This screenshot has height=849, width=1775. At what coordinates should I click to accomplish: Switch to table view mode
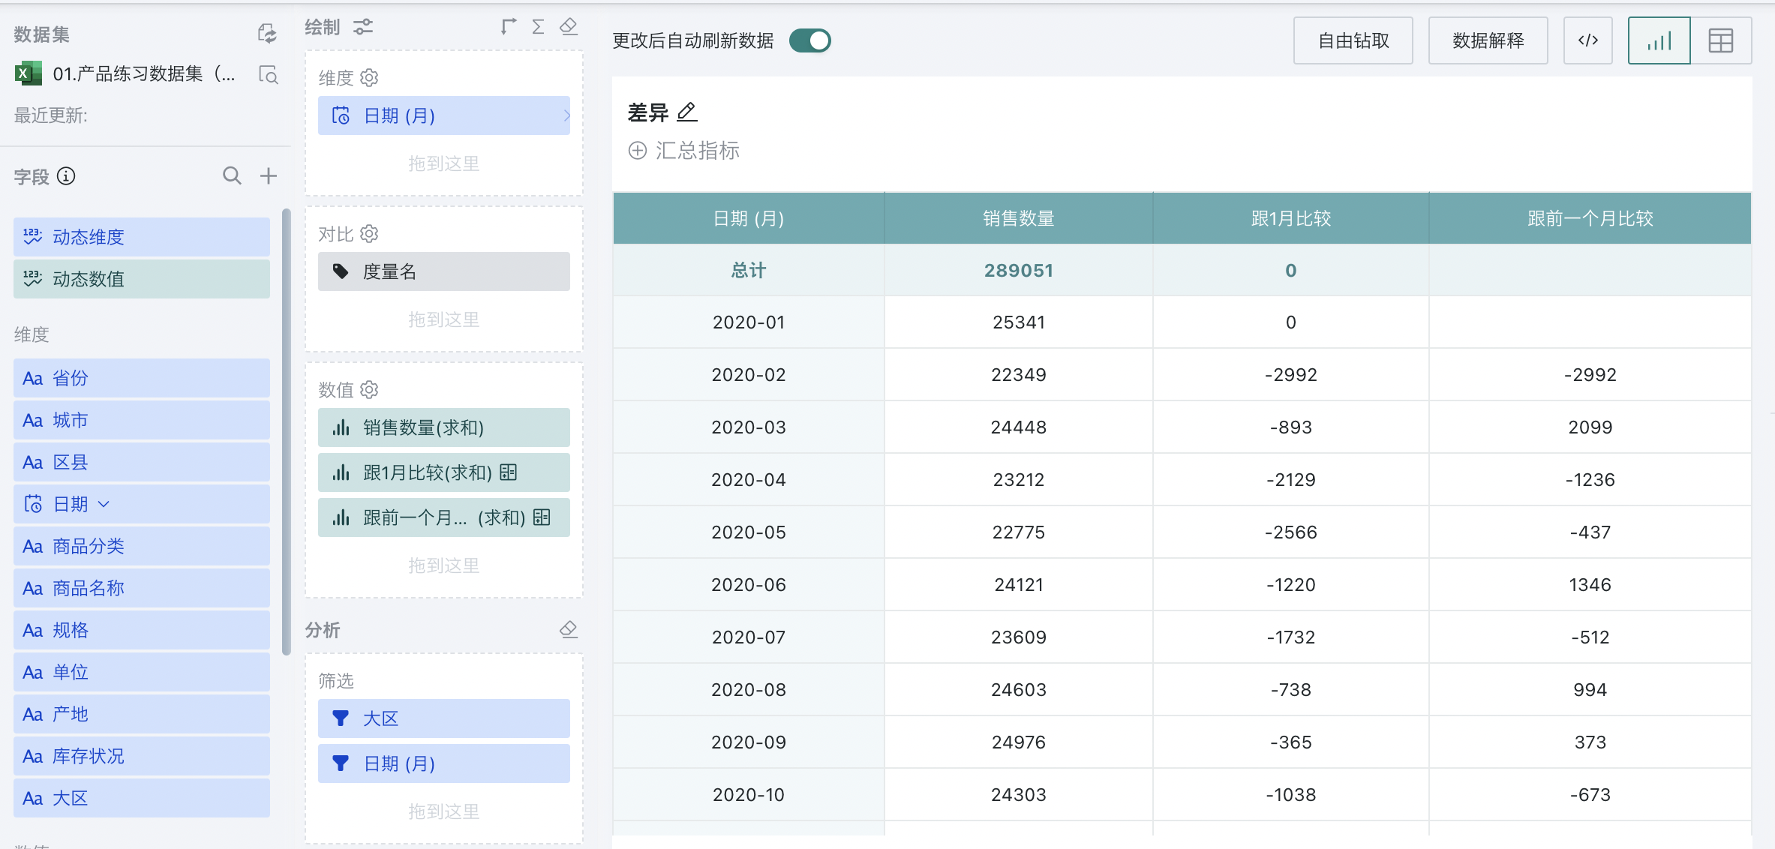(x=1720, y=40)
